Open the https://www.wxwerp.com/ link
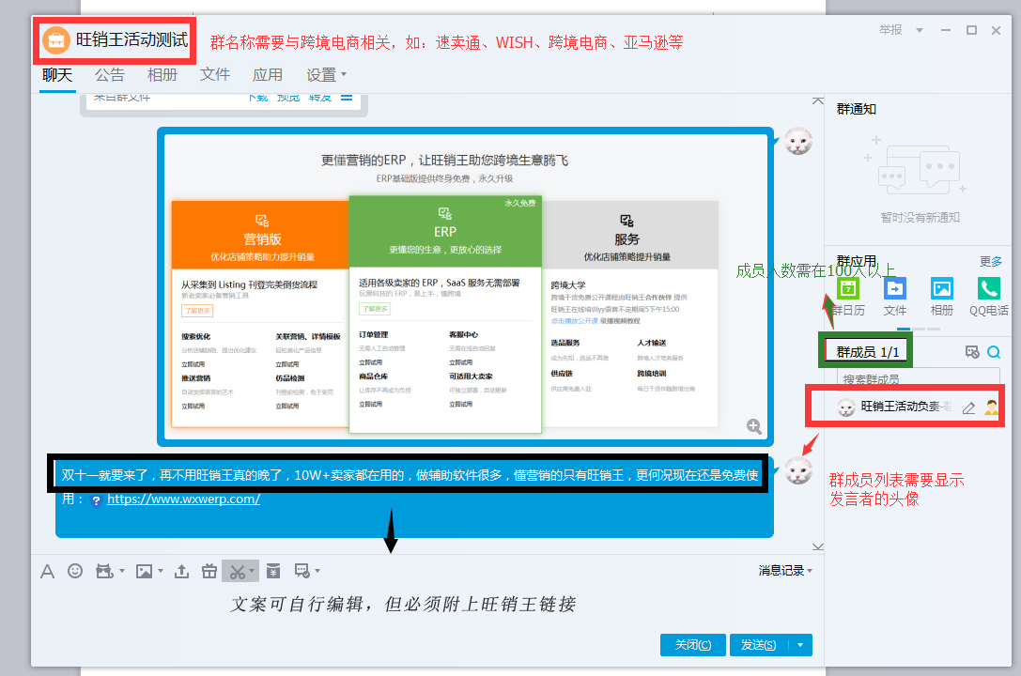The image size is (1021, 676). pyautogui.click(x=183, y=499)
